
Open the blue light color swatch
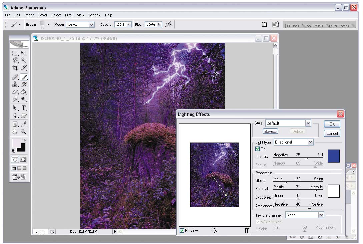coord(334,156)
